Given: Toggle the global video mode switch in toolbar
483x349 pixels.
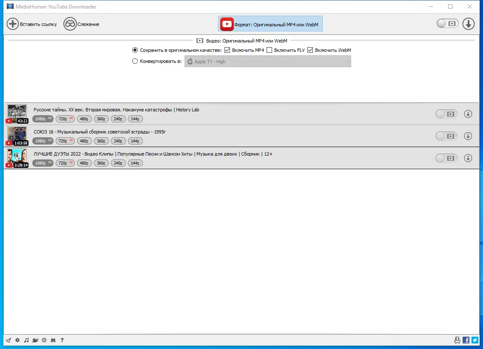Looking at the screenshot, I should (x=448, y=24).
